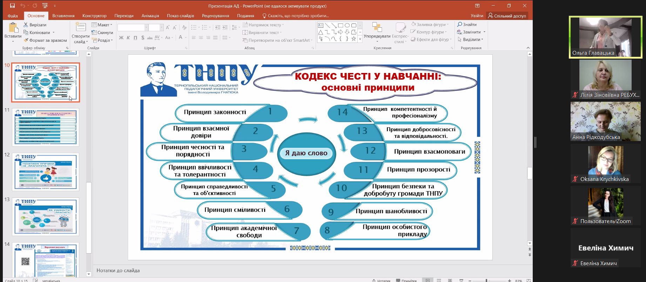Open the font name combo box
Image resolution: width=646 pixels, height=282 pixels.
click(132, 27)
